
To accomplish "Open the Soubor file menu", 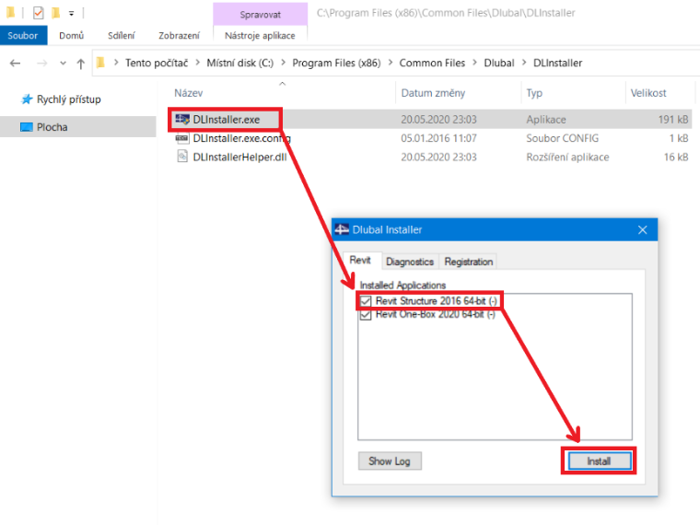I will point(23,36).
